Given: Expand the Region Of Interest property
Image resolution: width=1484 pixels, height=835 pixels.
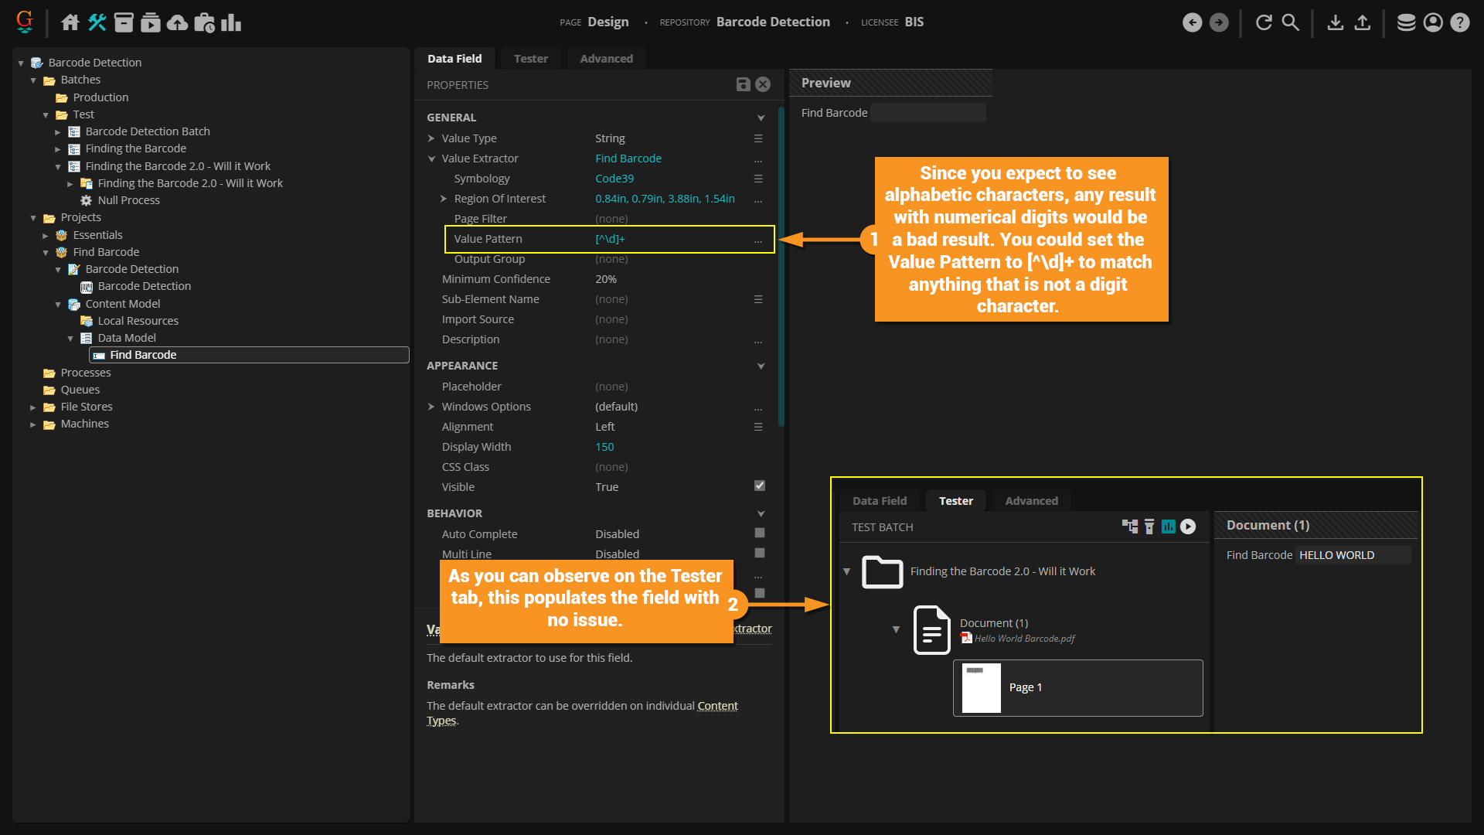Looking at the screenshot, I should click(x=444, y=199).
